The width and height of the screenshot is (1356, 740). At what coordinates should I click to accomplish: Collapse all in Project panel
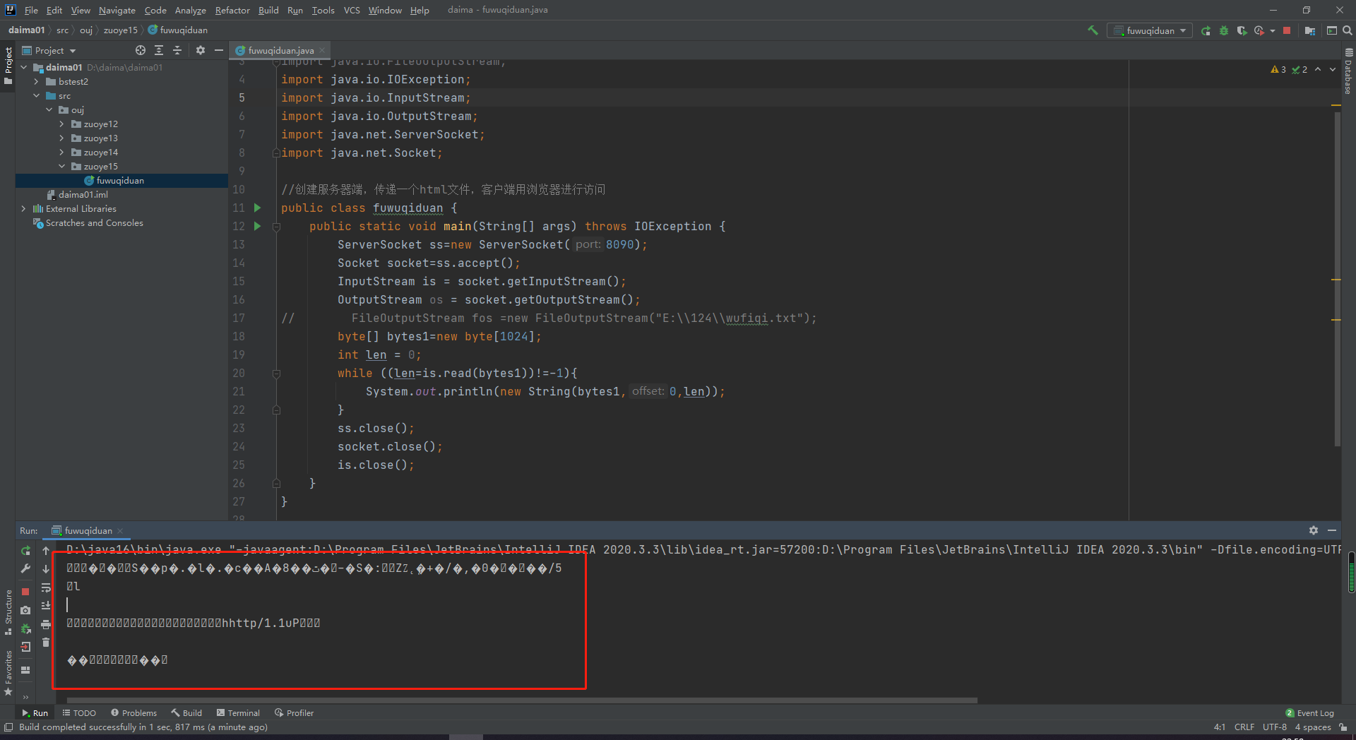coord(177,50)
